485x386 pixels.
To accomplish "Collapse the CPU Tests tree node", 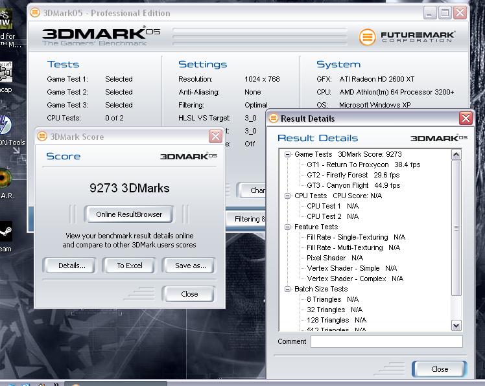I will pos(288,196).
